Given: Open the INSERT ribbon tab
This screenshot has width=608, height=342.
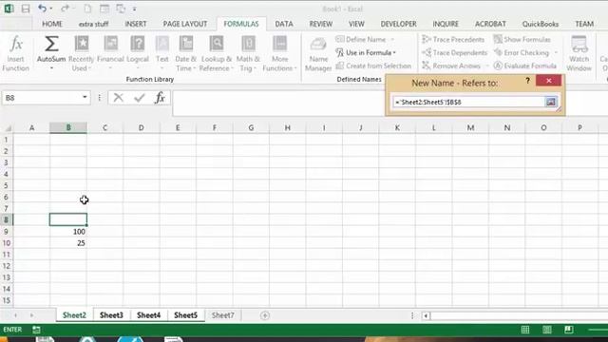Looking at the screenshot, I should [x=135, y=24].
